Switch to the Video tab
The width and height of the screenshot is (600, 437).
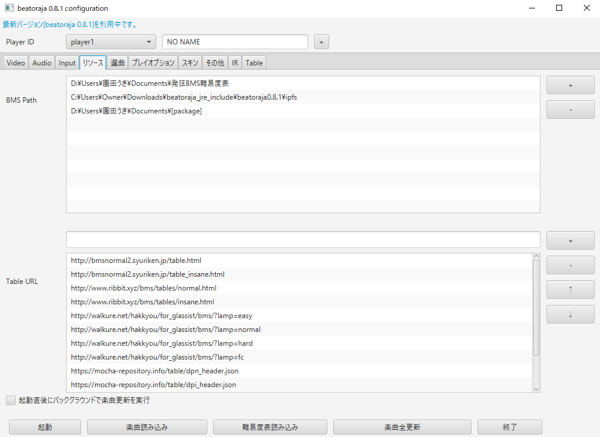[x=16, y=62]
